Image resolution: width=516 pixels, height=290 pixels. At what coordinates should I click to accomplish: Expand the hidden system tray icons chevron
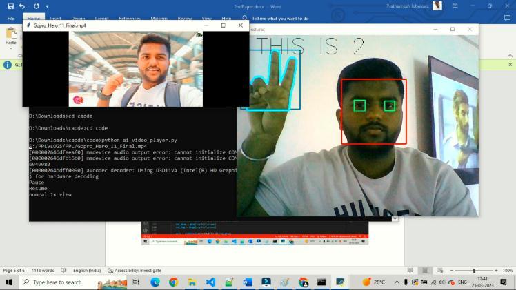click(397, 282)
